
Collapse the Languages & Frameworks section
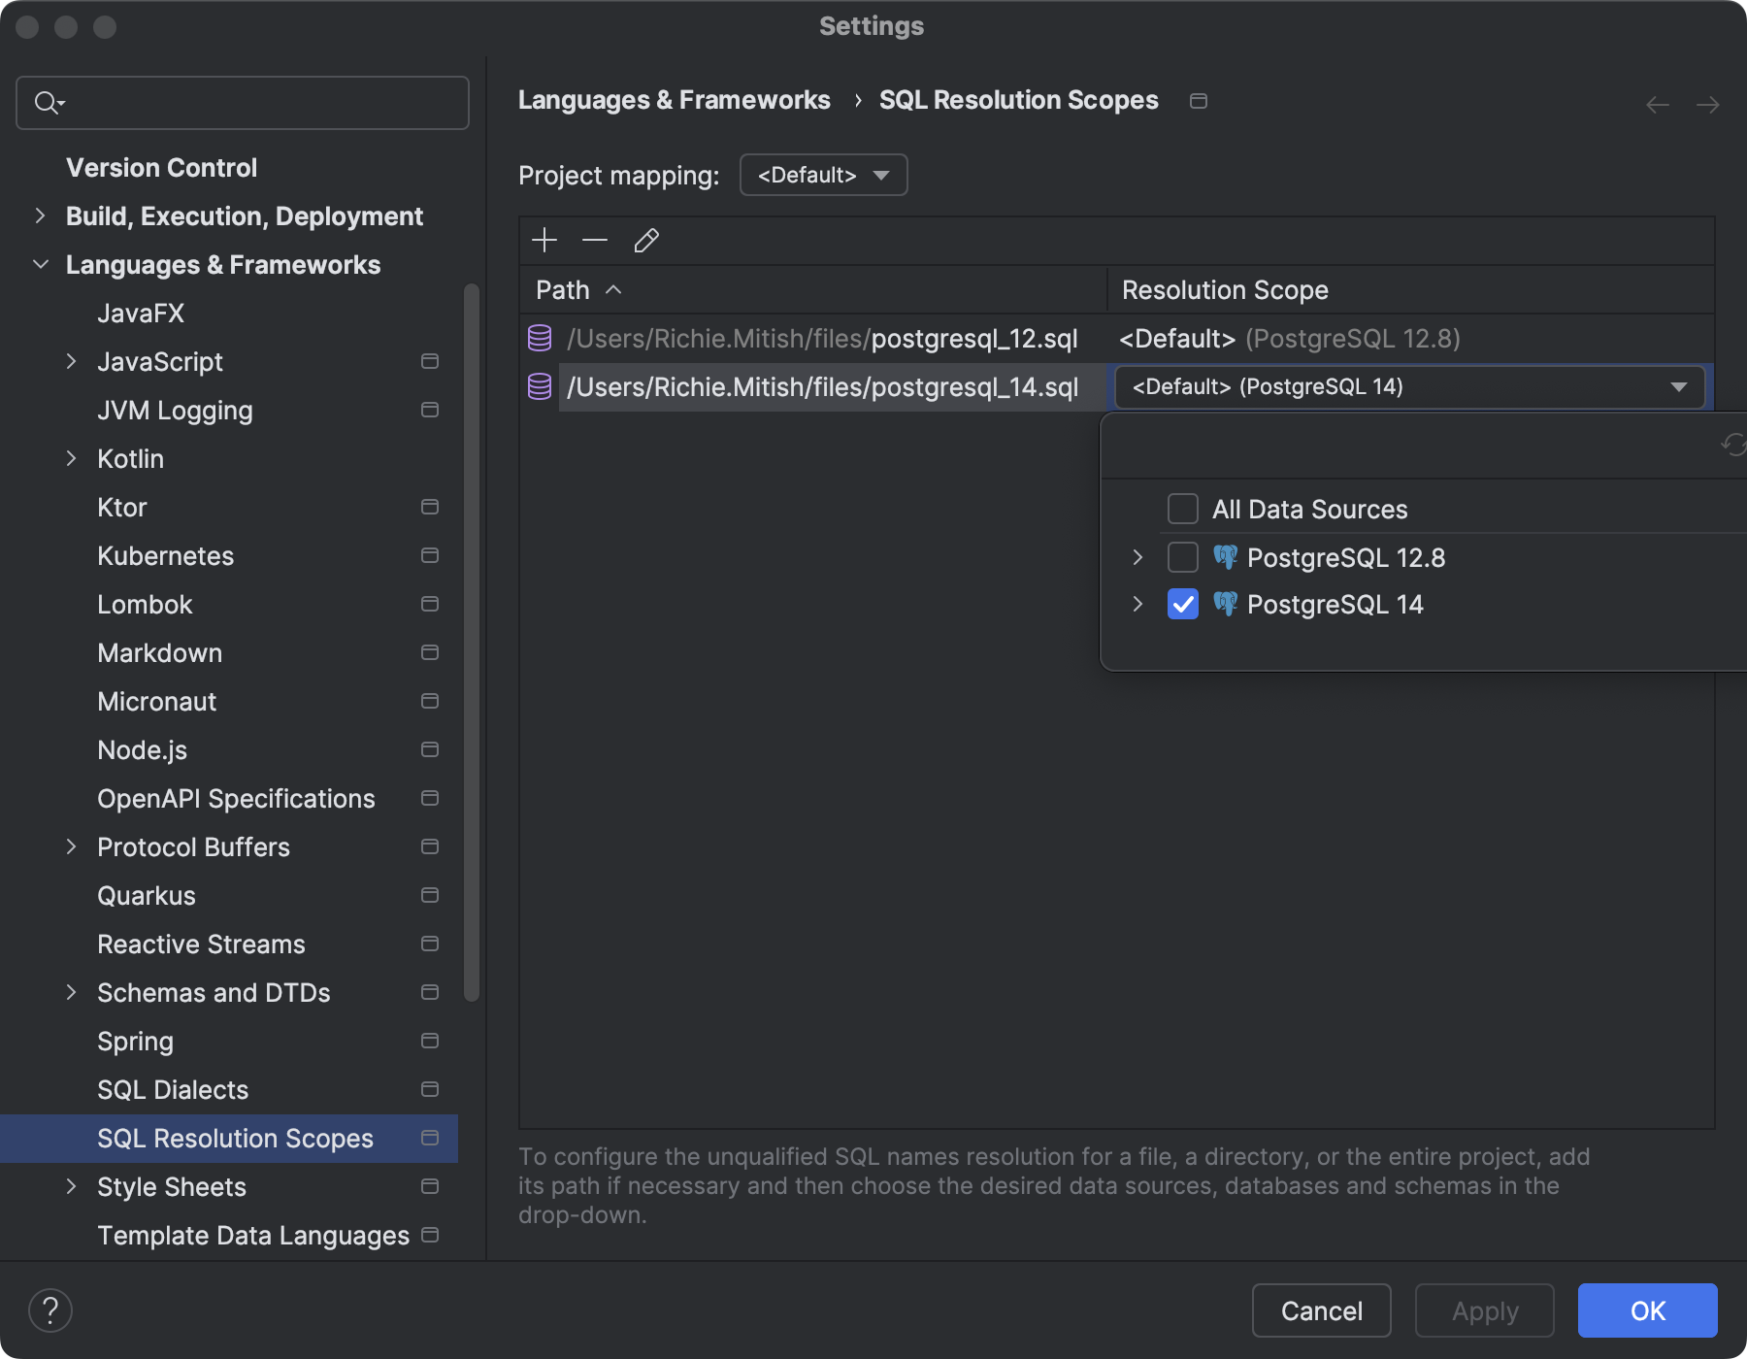pos(40,264)
